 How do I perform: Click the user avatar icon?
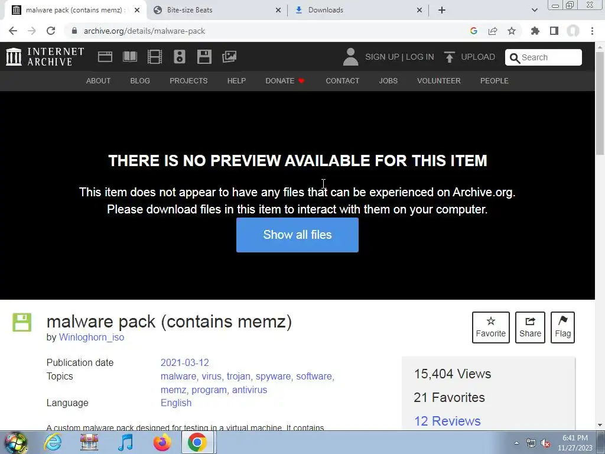tap(350, 57)
